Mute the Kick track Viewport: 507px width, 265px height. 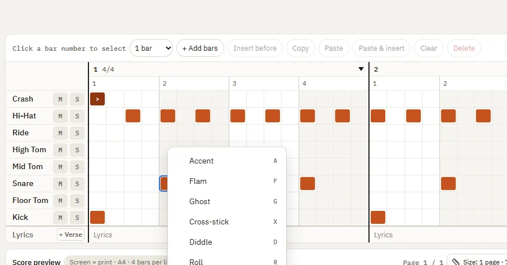pos(60,218)
